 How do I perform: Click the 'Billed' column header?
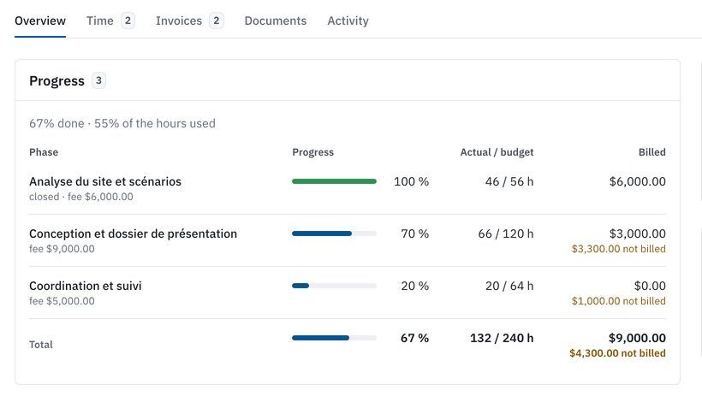point(651,152)
